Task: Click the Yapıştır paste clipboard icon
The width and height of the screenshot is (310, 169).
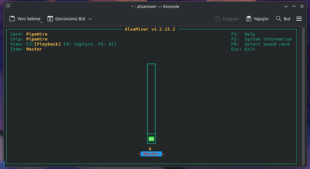Action: point(248,19)
